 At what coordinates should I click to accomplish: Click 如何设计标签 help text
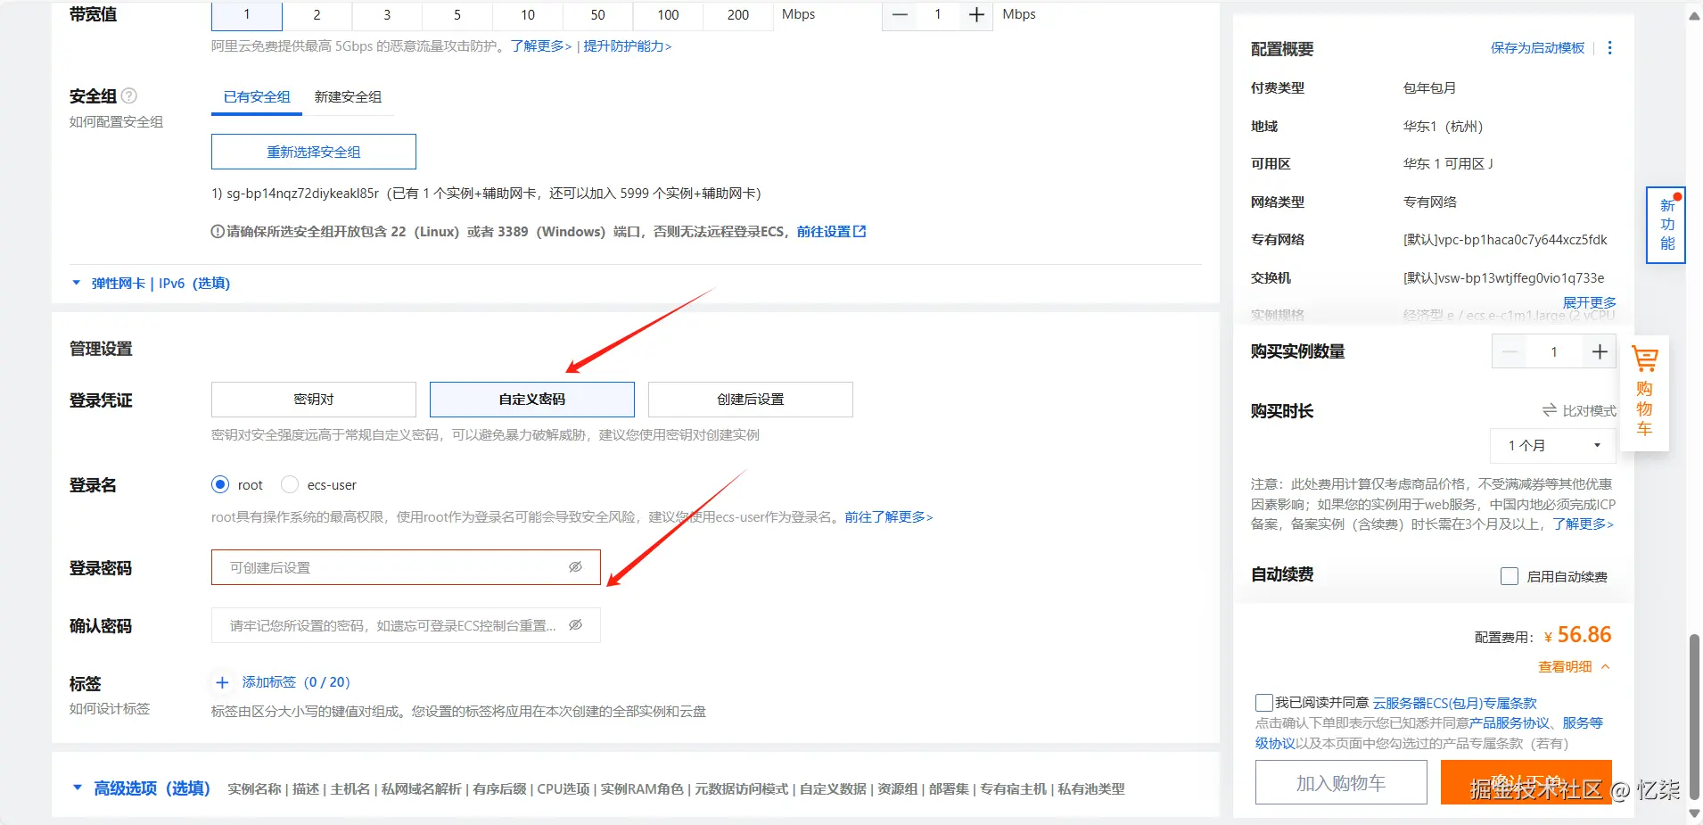click(x=110, y=708)
